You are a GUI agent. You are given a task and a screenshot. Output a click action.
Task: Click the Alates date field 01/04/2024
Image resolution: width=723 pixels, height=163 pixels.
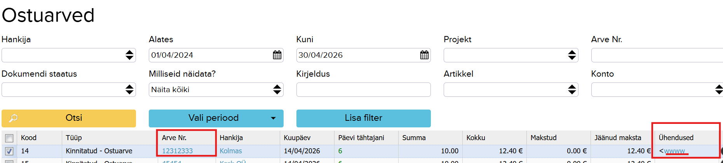click(x=210, y=55)
